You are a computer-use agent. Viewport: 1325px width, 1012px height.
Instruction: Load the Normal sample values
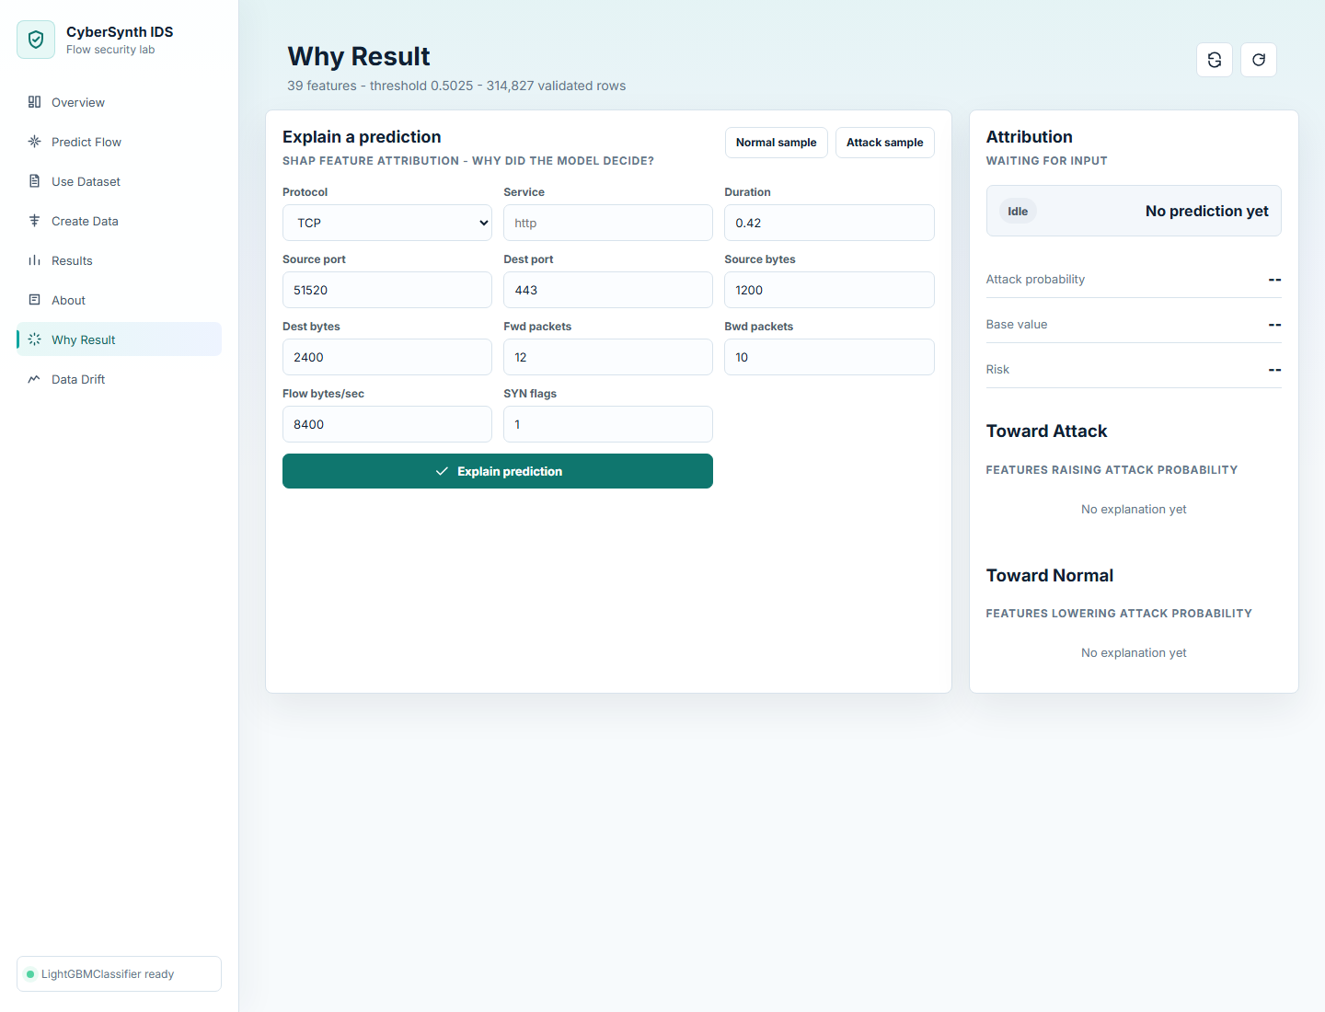coord(777,143)
